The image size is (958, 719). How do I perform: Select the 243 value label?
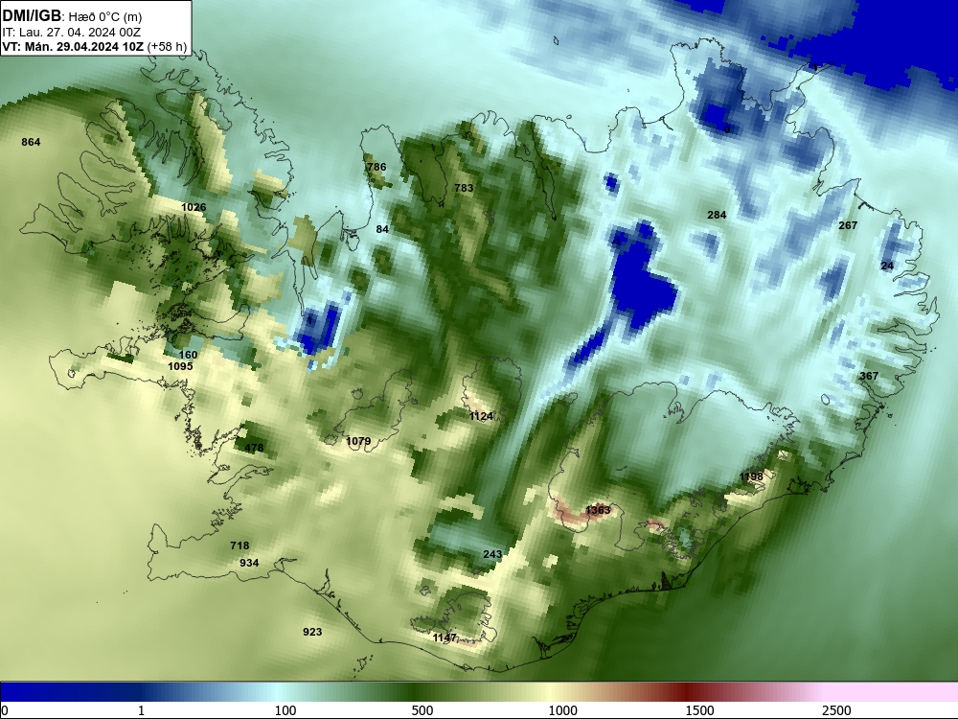pyautogui.click(x=492, y=554)
